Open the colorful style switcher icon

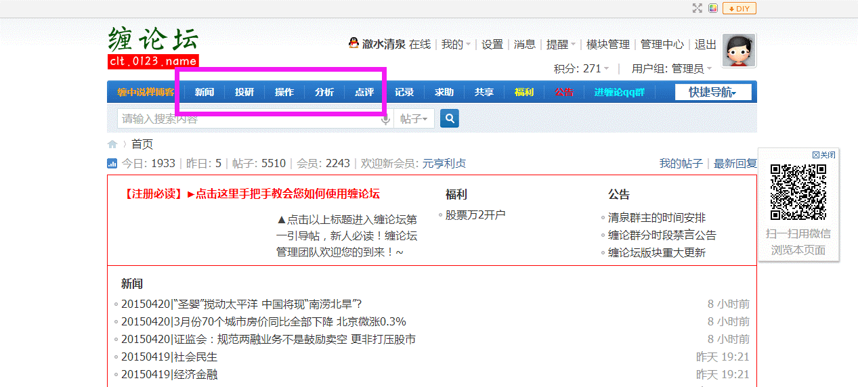coord(713,8)
